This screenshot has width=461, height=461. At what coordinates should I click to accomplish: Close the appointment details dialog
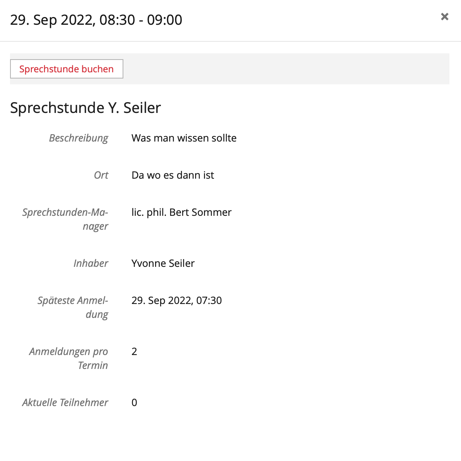444,17
